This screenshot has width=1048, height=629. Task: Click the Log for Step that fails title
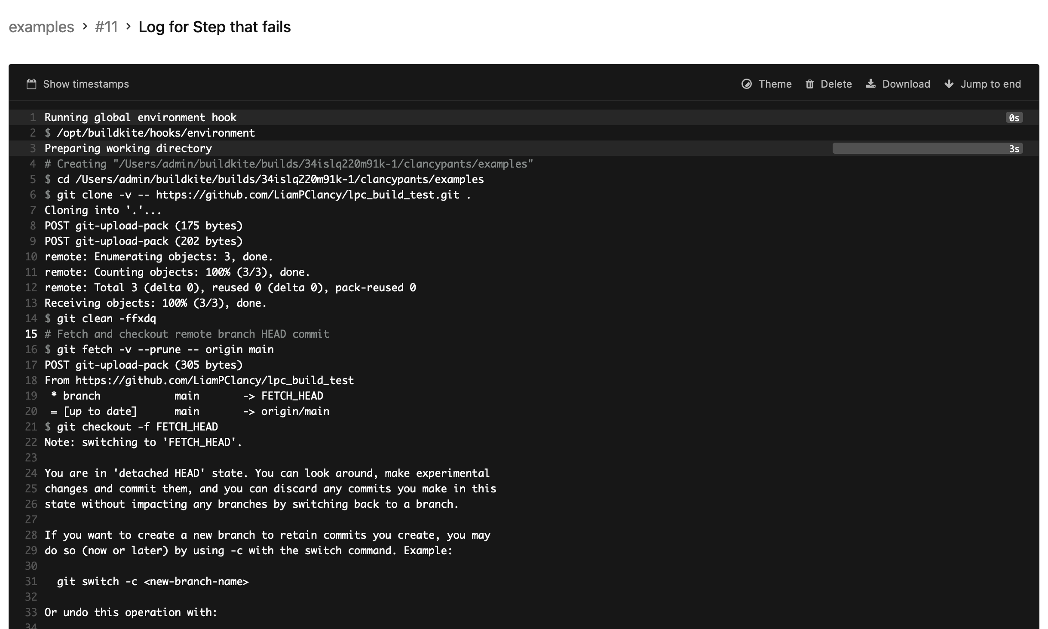click(215, 27)
